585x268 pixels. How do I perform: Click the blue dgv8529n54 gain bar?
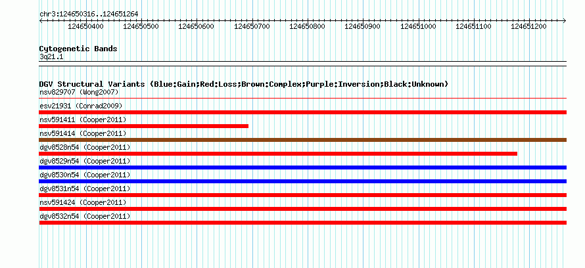pos(303,167)
